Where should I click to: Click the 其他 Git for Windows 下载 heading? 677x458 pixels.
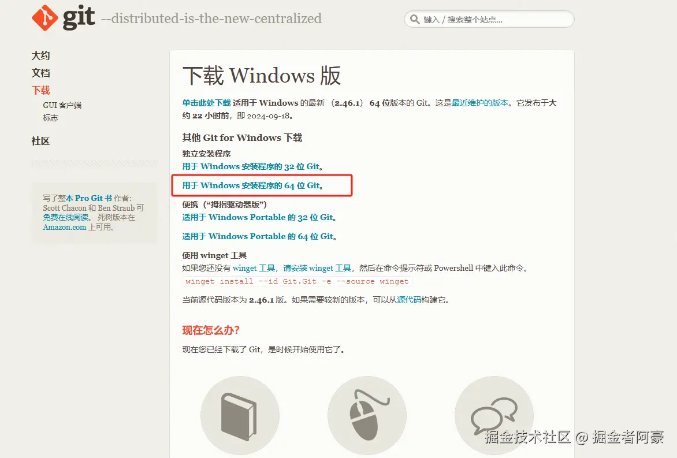pos(242,137)
